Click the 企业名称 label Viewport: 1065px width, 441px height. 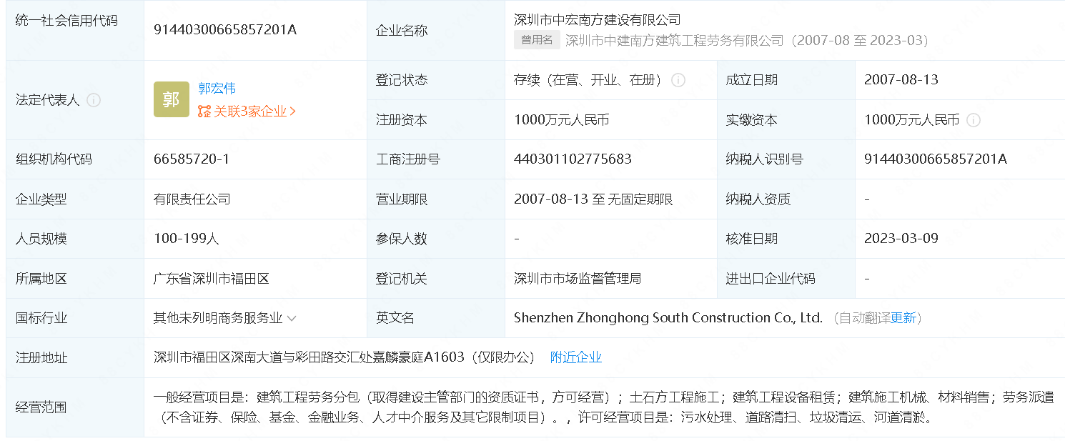click(402, 31)
